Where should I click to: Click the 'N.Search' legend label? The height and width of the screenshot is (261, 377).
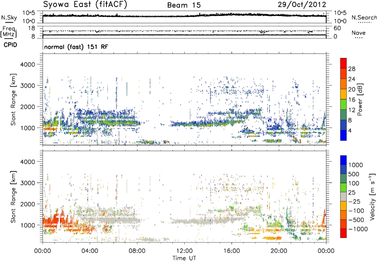coord(364,17)
